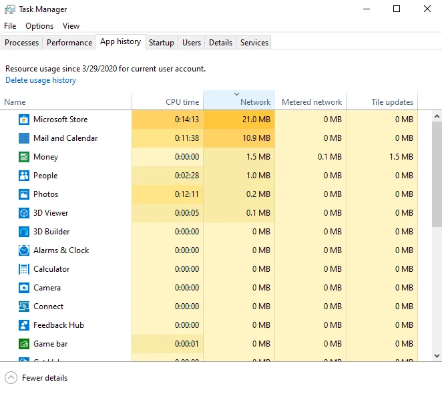The image size is (442, 394).
Task: Select the Money row name
Action: (45, 157)
